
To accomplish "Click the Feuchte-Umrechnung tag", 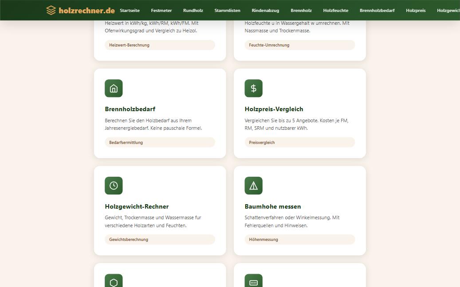I will coord(300,45).
